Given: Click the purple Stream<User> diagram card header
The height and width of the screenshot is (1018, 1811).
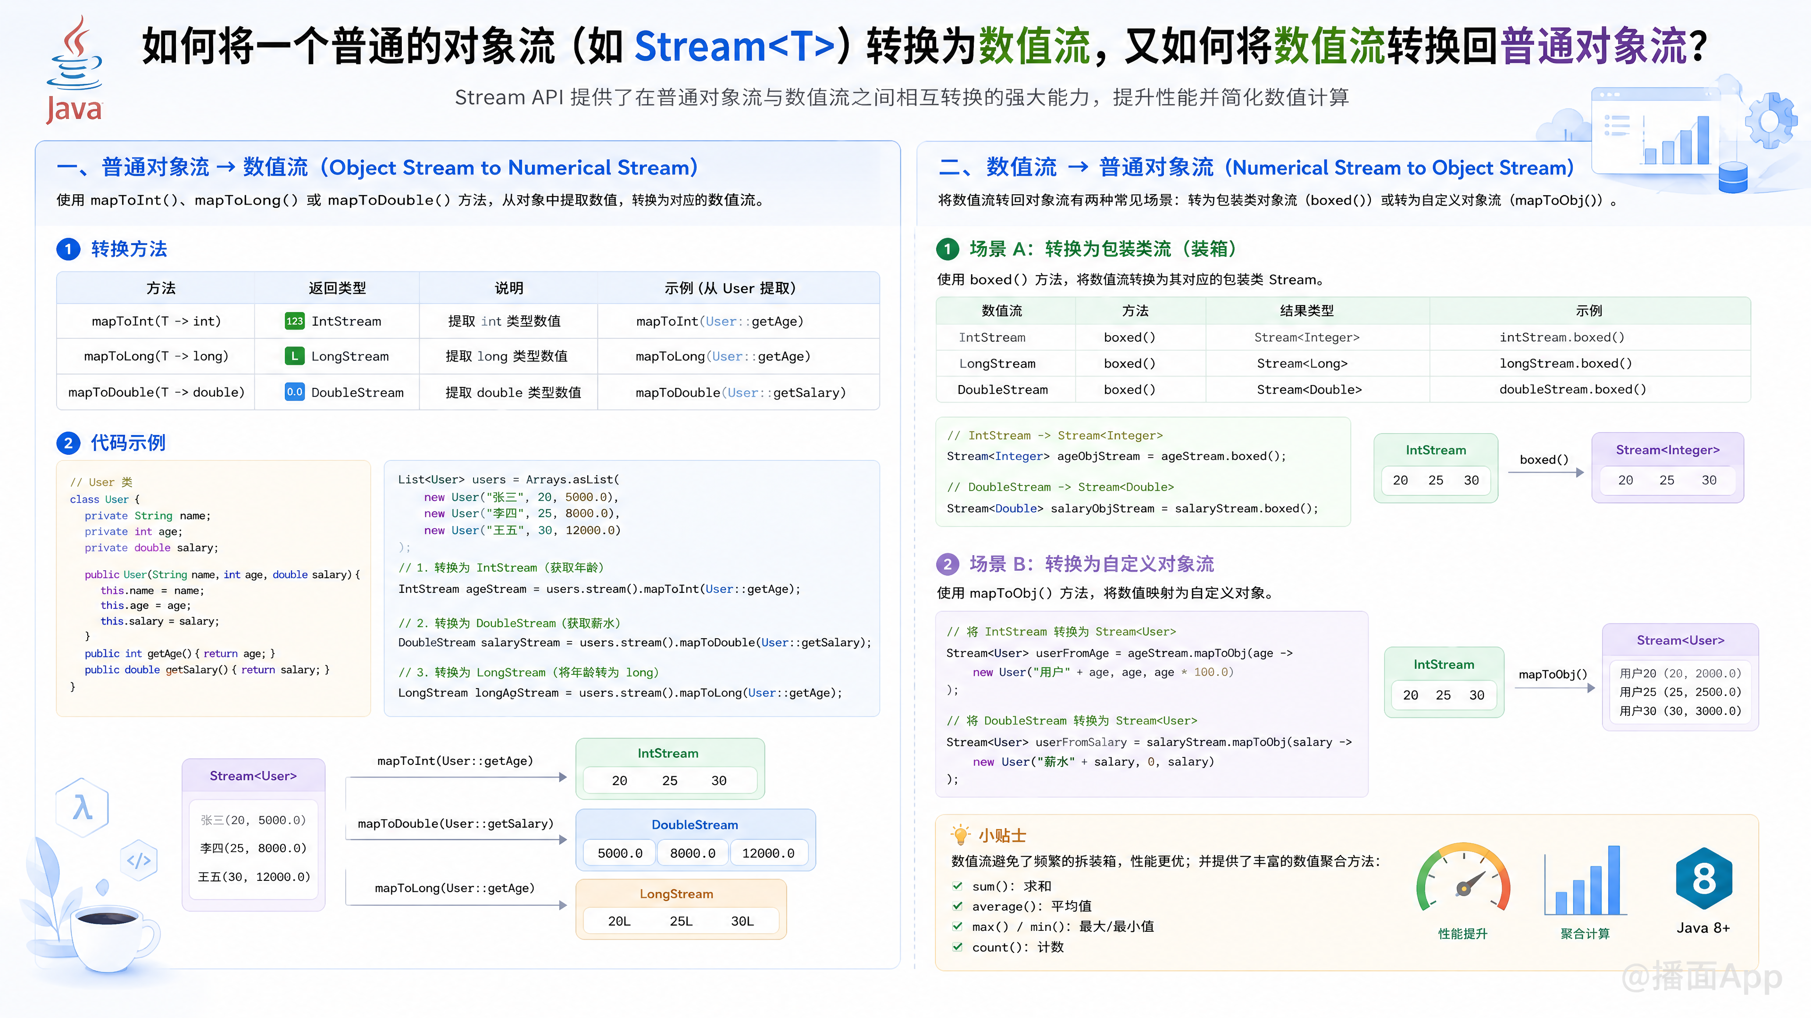Looking at the screenshot, I should (253, 776).
